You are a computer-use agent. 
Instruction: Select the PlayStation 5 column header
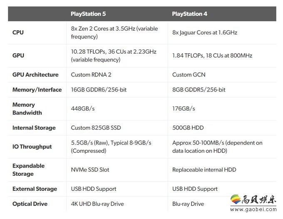pyautogui.click(x=88, y=14)
